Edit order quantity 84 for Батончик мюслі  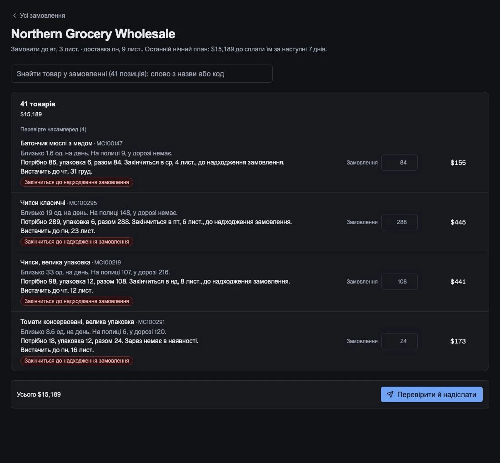pos(399,163)
